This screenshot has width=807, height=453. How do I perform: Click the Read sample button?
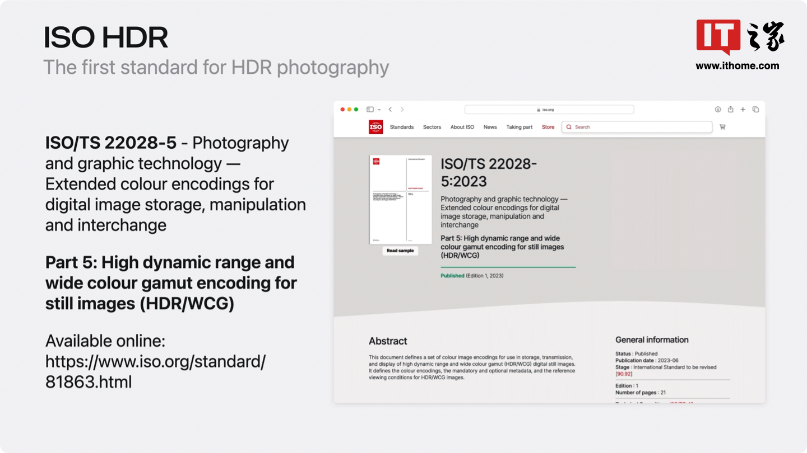click(x=400, y=251)
